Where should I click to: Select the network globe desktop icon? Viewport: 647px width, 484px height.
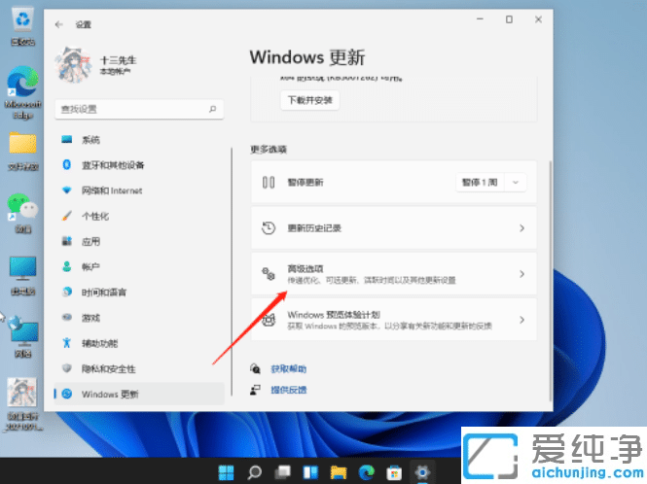23,337
